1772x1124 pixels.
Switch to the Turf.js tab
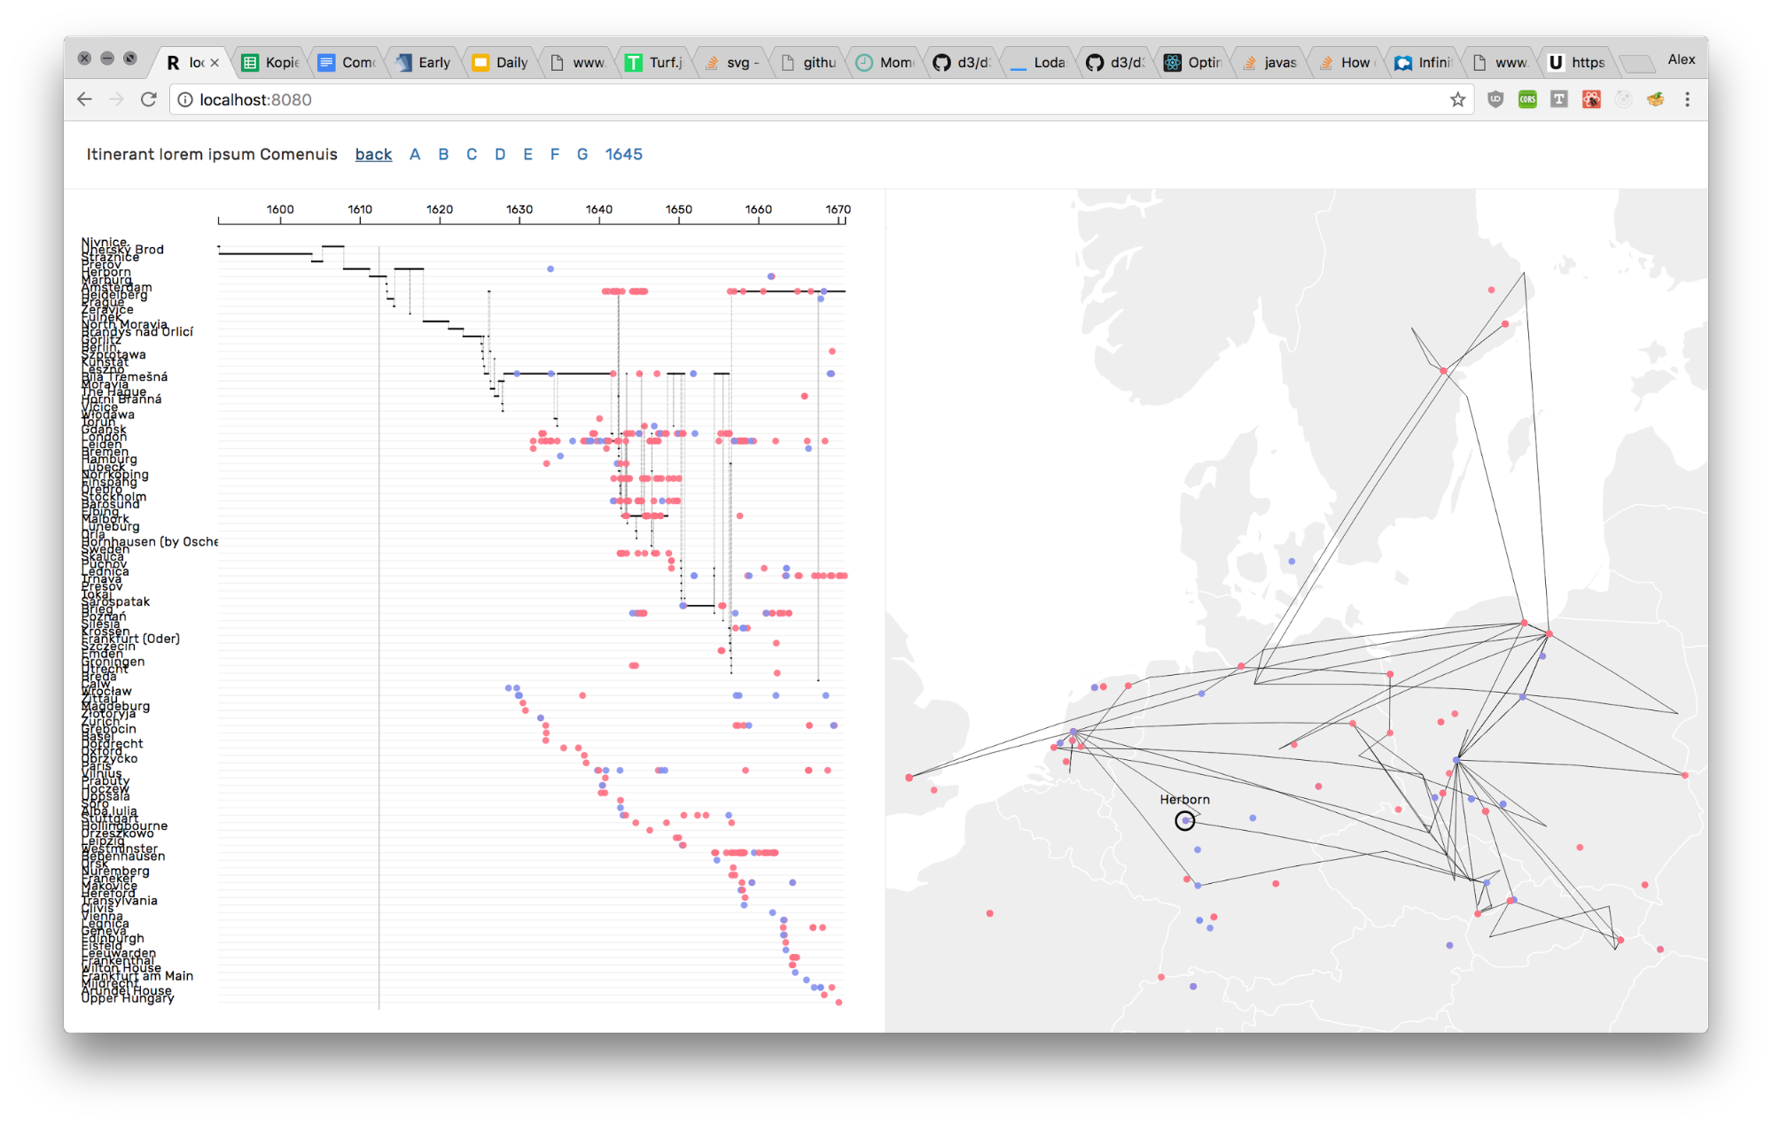656,62
